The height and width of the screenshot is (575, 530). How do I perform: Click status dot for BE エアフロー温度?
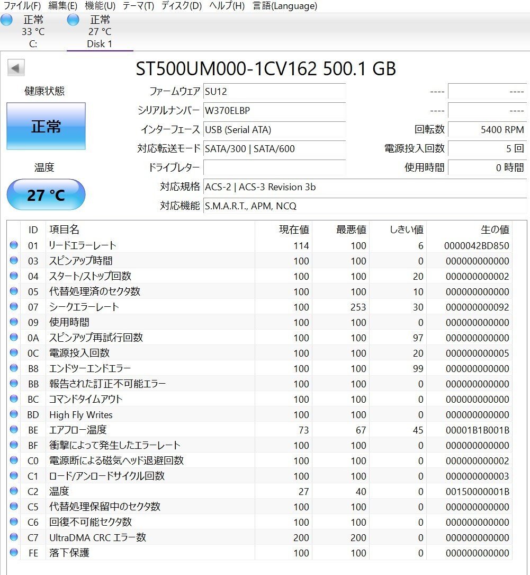point(14,429)
